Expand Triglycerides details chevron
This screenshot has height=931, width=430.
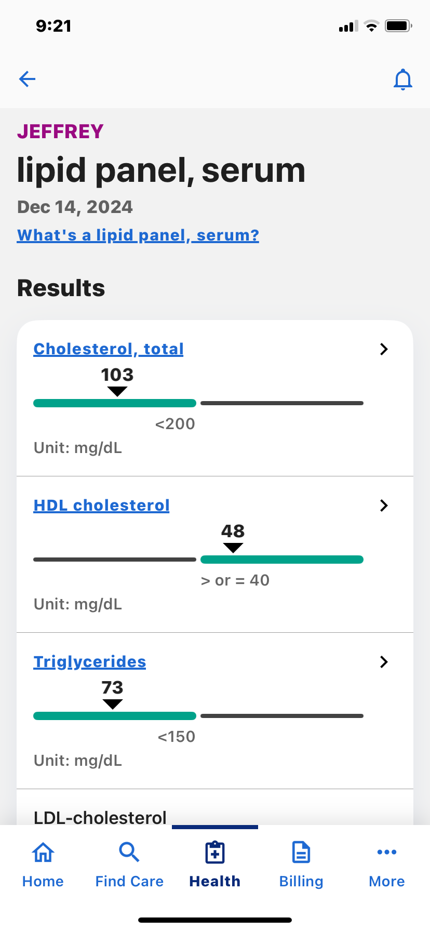coord(384,662)
